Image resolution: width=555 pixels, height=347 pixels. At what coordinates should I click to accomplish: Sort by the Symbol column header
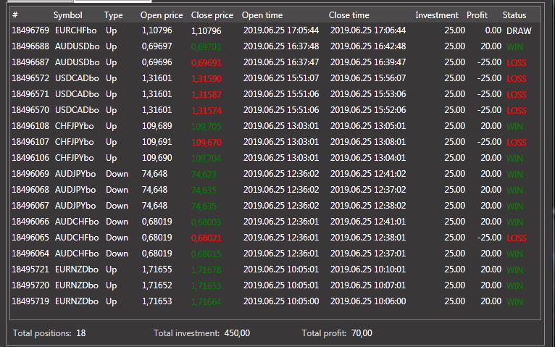[68, 15]
